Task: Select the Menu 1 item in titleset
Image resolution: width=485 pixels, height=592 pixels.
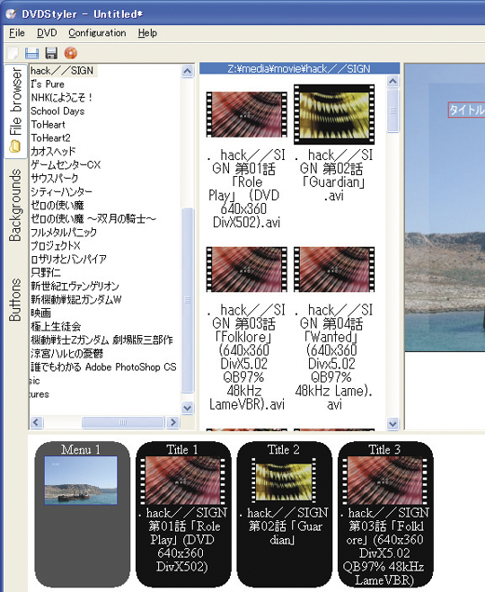Action: pos(82,514)
